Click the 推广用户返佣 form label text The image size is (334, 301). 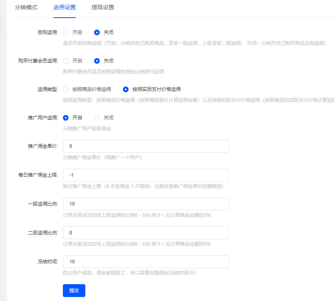tap(42, 118)
